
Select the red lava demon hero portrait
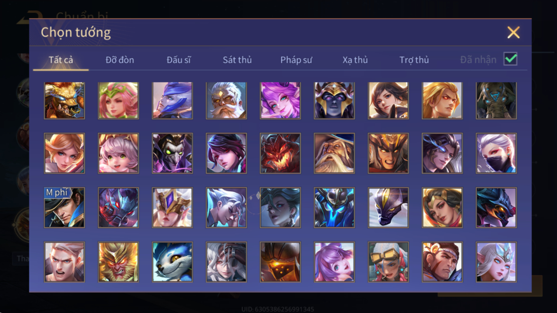click(x=280, y=153)
